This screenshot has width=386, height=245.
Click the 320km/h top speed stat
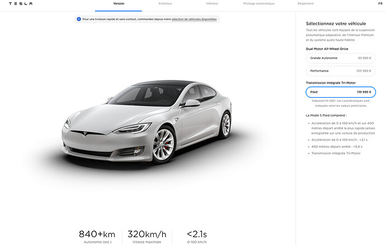[147, 237]
